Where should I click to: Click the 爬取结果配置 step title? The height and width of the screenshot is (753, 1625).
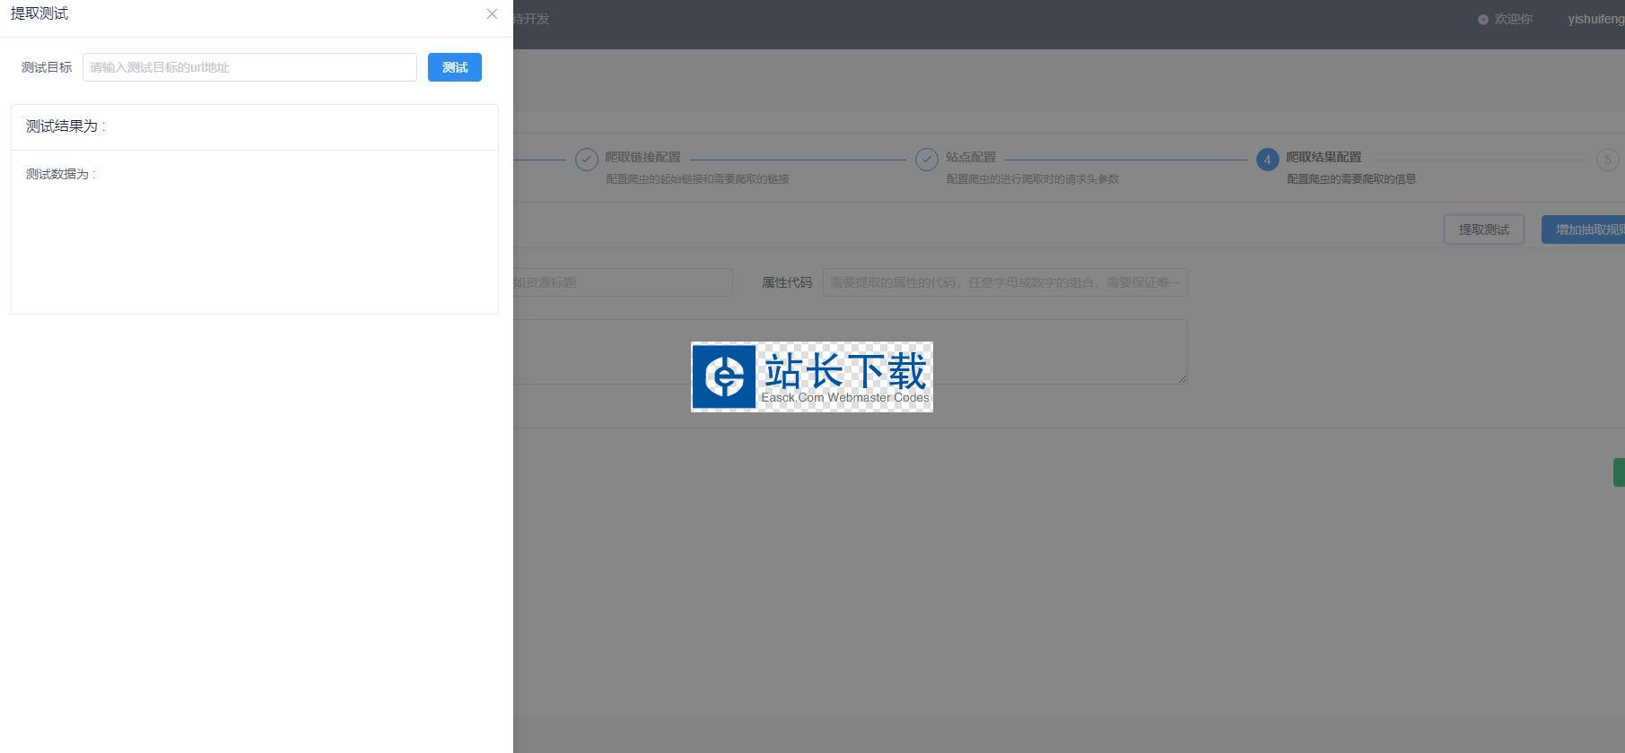1324,157
